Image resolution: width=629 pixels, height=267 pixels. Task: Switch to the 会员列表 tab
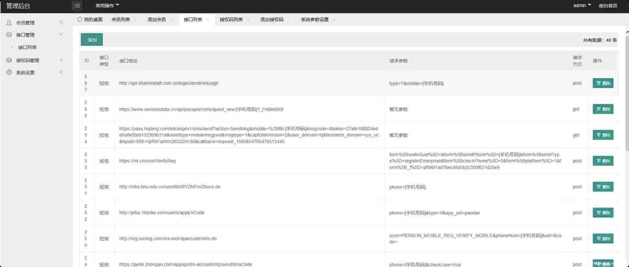click(121, 20)
